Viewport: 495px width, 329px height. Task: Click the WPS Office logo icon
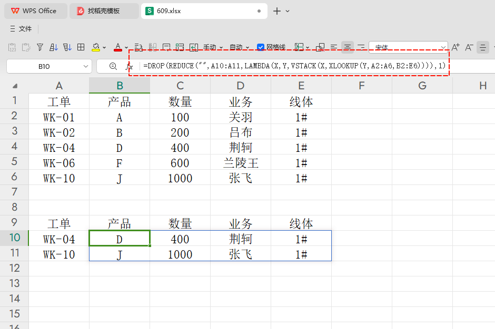(15, 11)
